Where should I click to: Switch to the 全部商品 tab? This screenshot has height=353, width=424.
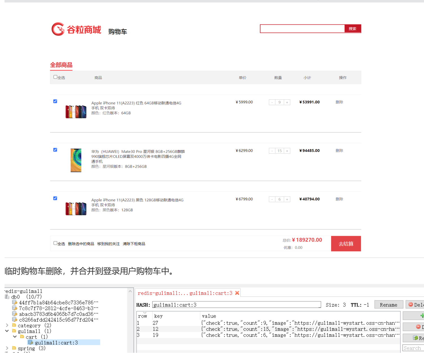(61, 65)
